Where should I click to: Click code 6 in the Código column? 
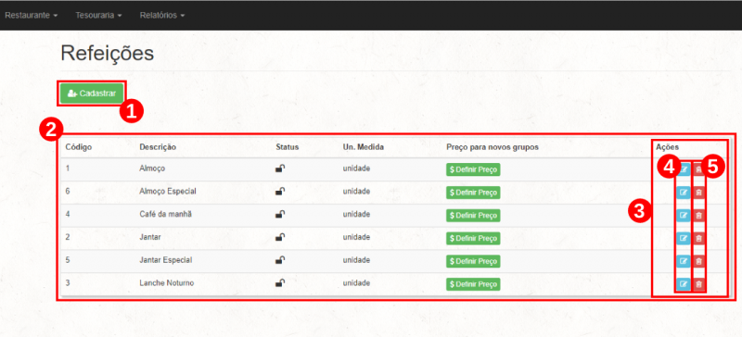coord(68,191)
